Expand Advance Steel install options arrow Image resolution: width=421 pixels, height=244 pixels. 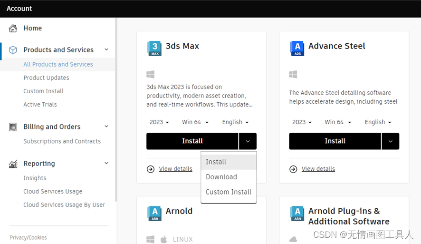pos(390,141)
